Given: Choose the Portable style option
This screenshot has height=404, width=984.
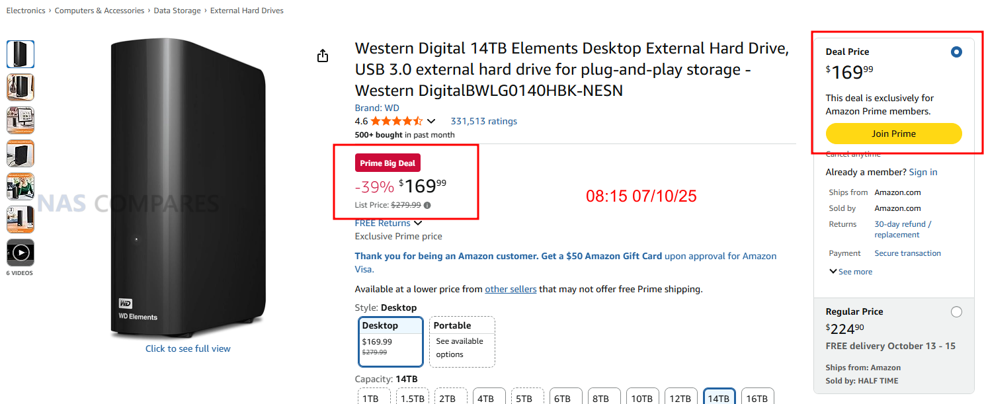Looking at the screenshot, I should [x=462, y=341].
